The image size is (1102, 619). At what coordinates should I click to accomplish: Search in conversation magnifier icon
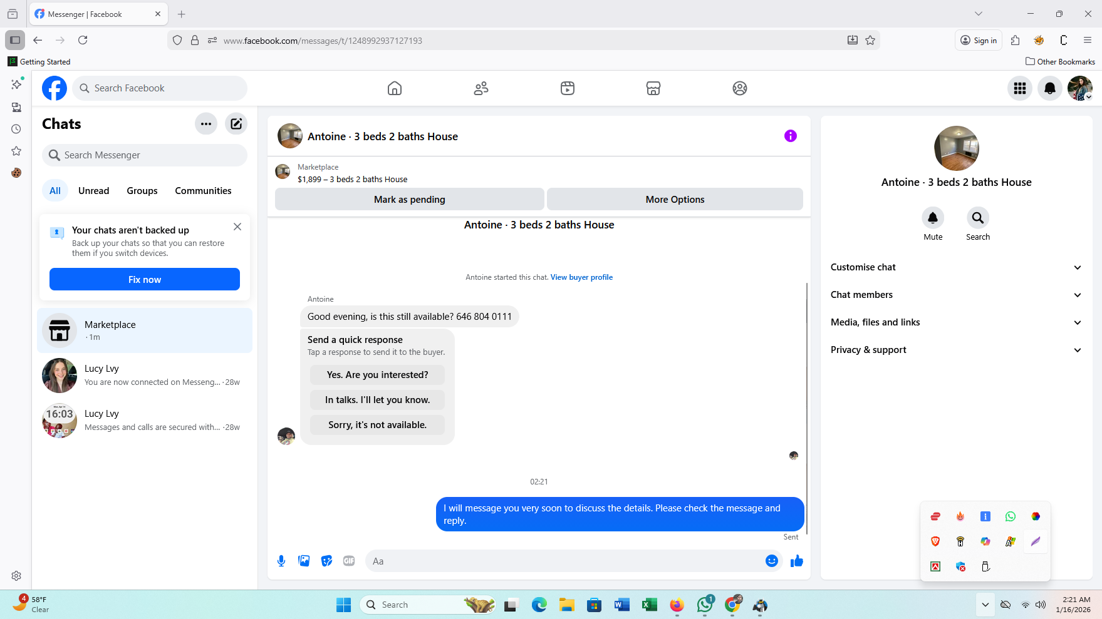pos(978,218)
